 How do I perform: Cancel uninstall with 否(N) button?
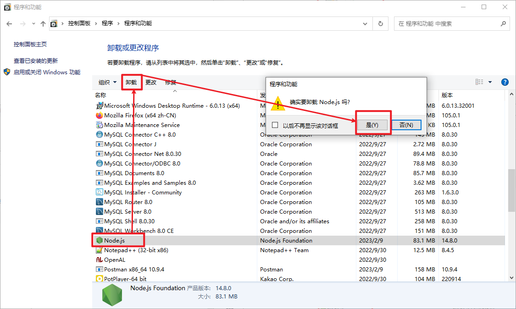[x=406, y=125]
